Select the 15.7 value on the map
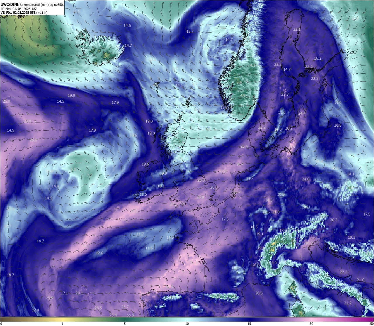The image size is (374, 326). coord(190,31)
